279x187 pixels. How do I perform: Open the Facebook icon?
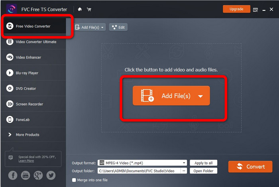[13, 175]
